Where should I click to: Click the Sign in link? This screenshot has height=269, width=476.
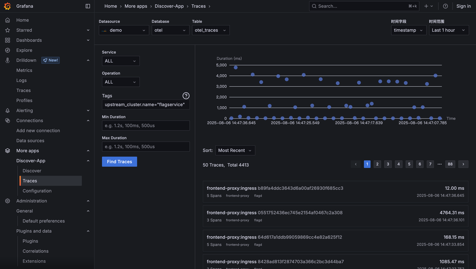pos(464,6)
